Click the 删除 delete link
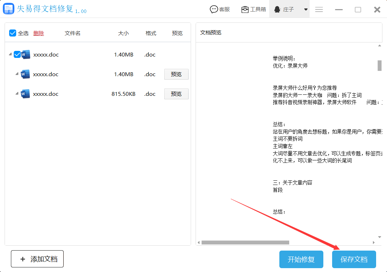The height and width of the screenshot is (272, 387). click(x=39, y=33)
